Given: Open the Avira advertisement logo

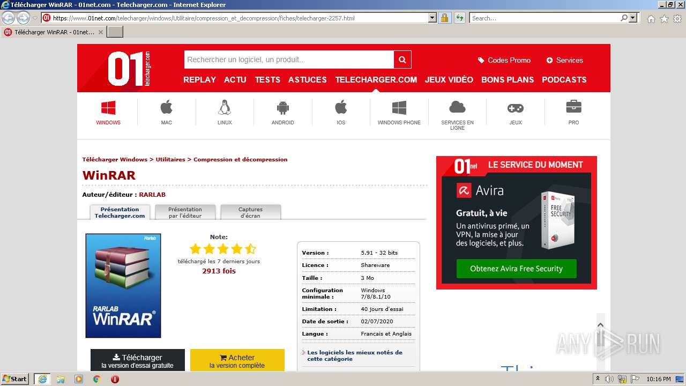Looking at the screenshot, I should pyautogui.click(x=480, y=190).
